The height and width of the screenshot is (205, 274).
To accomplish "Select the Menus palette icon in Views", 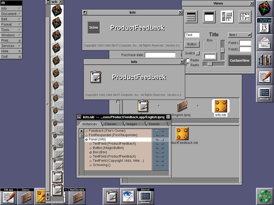I will [x=191, y=17].
